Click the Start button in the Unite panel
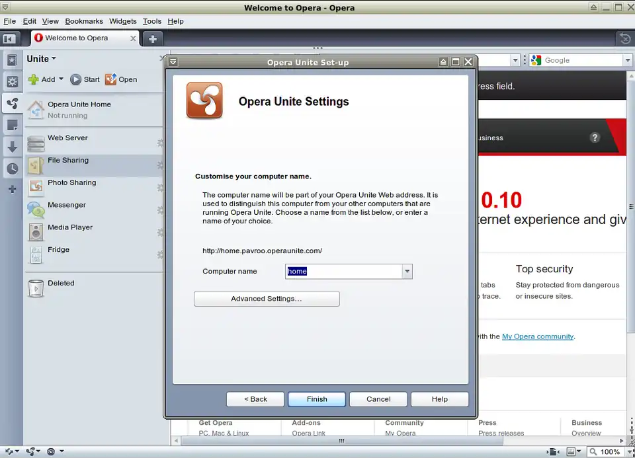 (x=85, y=79)
